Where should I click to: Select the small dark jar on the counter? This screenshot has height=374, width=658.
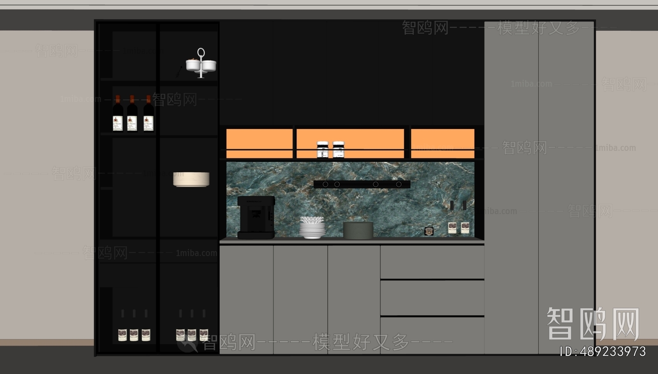coord(429,231)
